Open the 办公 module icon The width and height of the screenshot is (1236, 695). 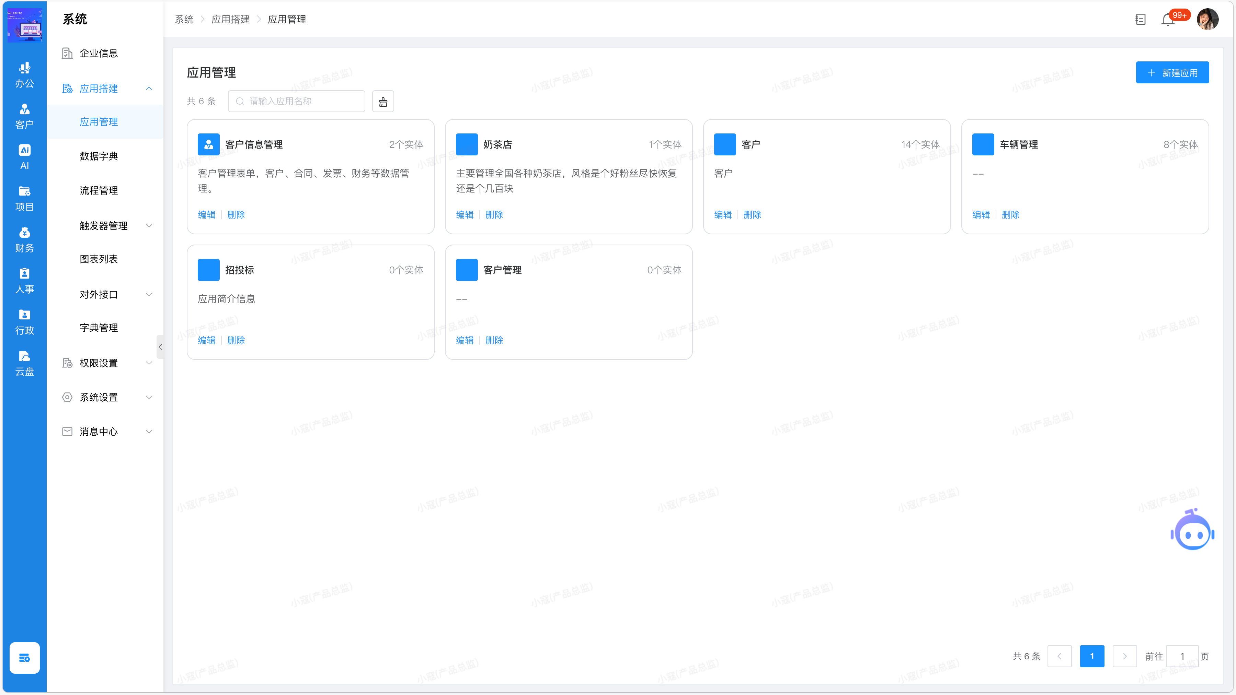coord(24,75)
